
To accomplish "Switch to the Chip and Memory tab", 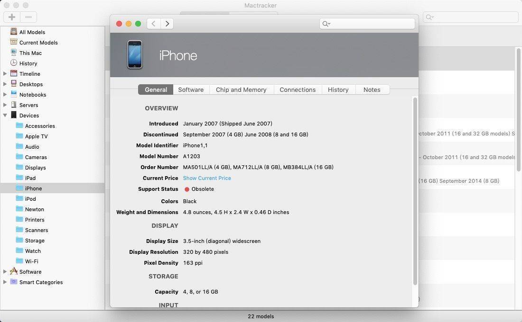I will [241, 89].
